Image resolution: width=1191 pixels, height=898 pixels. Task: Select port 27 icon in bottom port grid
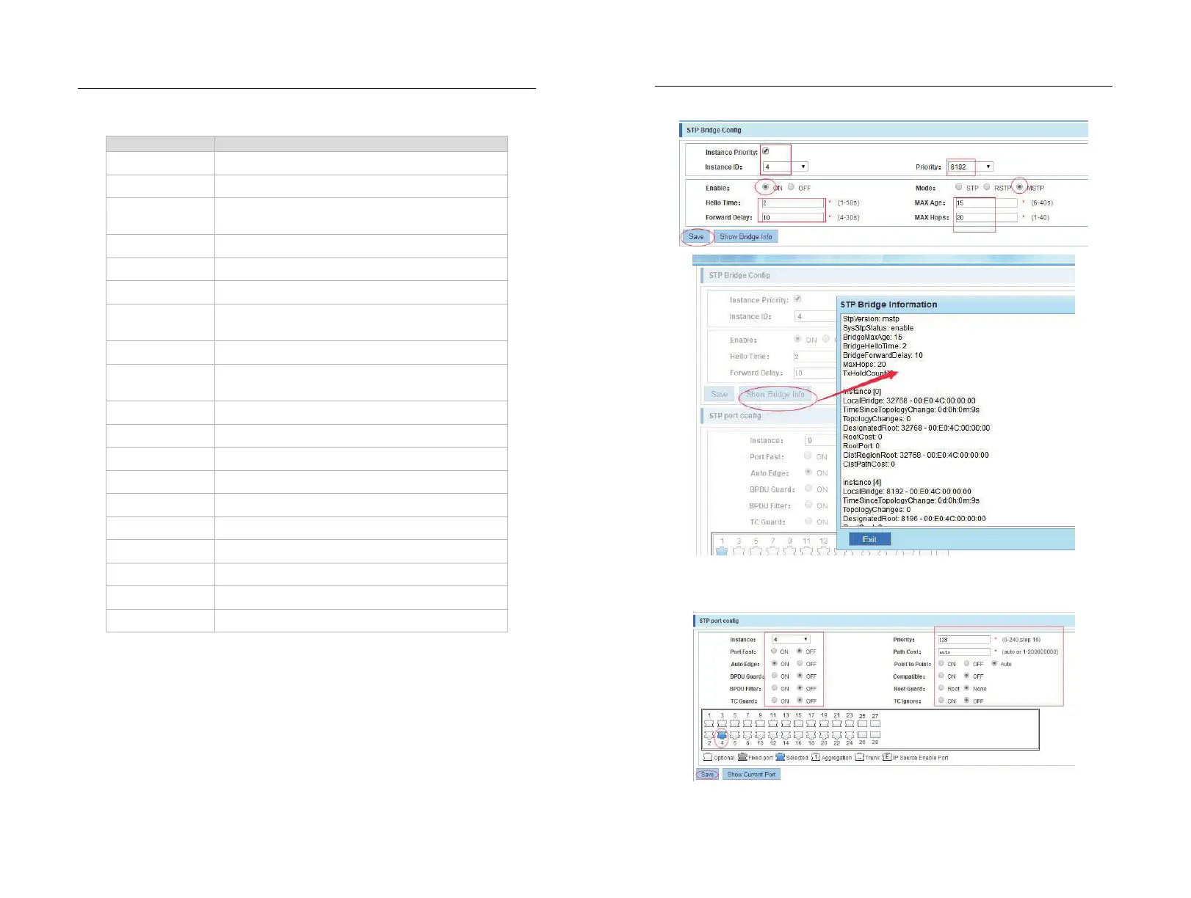click(875, 723)
